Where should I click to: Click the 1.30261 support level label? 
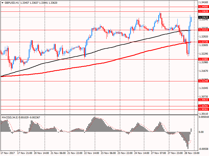pos(204,109)
